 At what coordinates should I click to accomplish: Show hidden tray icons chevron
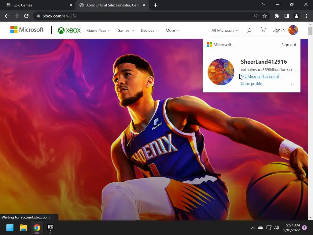pos(253,228)
